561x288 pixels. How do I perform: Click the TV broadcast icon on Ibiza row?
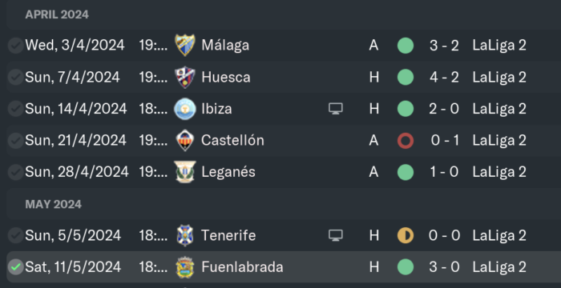(x=336, y=109)
